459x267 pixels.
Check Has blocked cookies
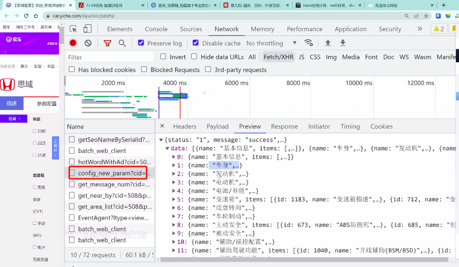point(72,69)
